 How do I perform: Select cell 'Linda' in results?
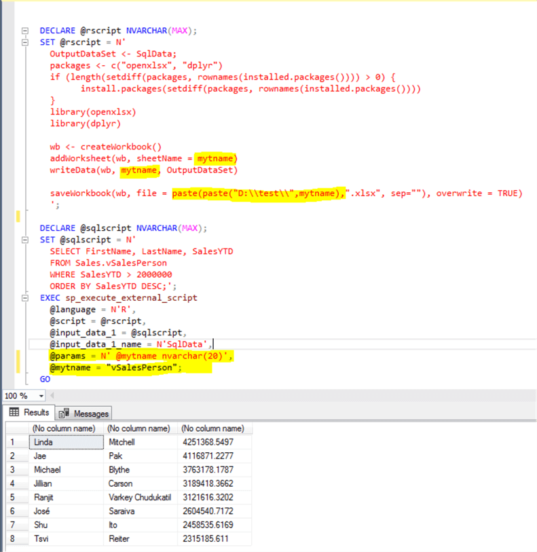tap(66, 442)
